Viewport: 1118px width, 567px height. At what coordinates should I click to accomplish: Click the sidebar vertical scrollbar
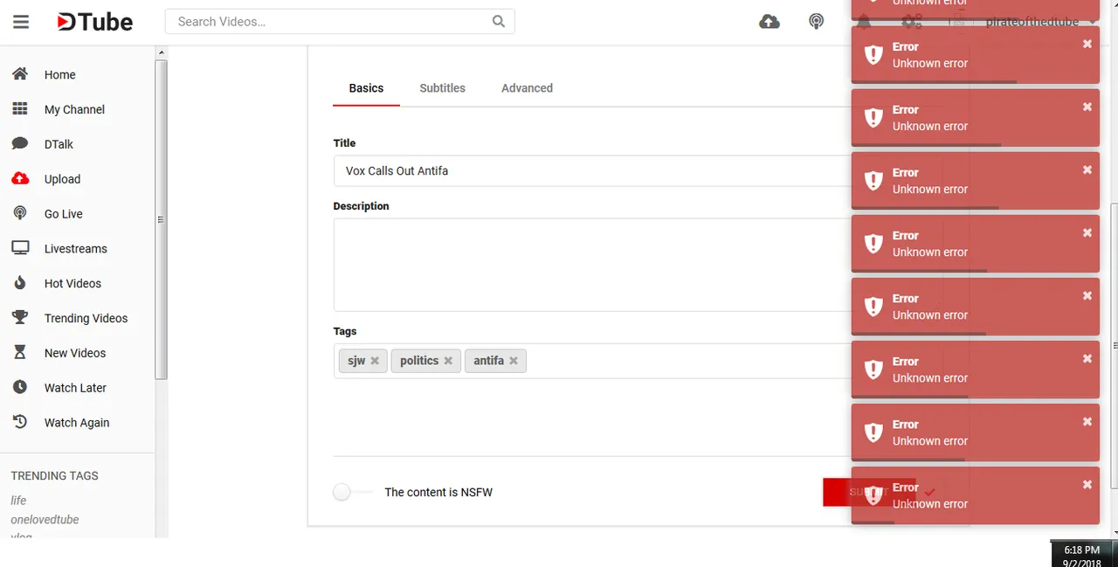coord(161,218)
